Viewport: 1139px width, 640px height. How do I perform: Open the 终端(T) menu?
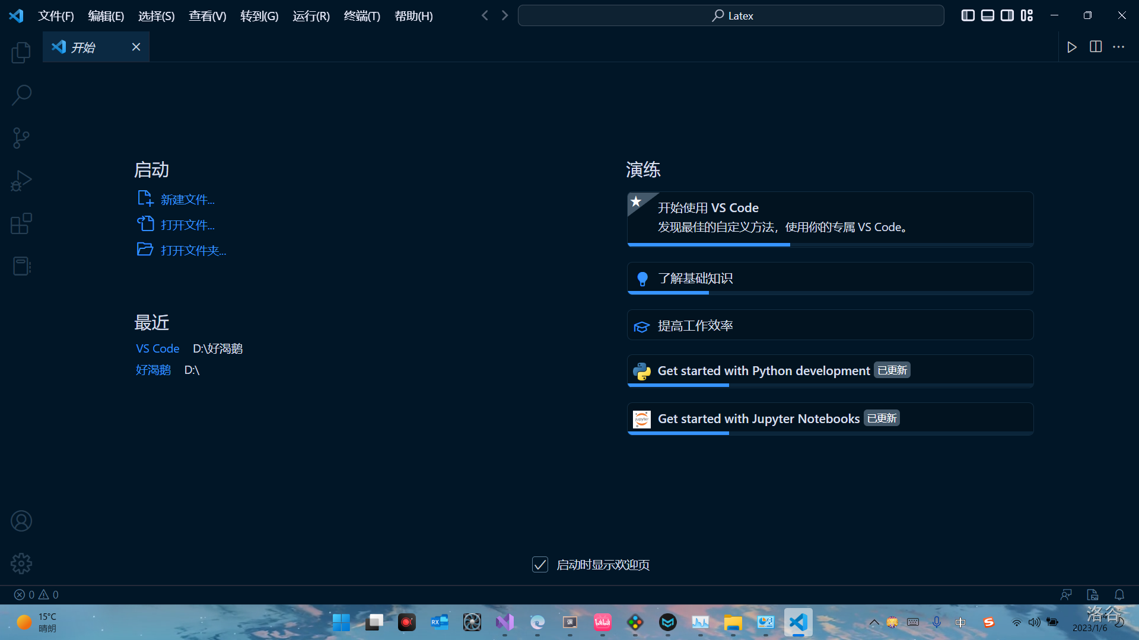coord(362,16)
